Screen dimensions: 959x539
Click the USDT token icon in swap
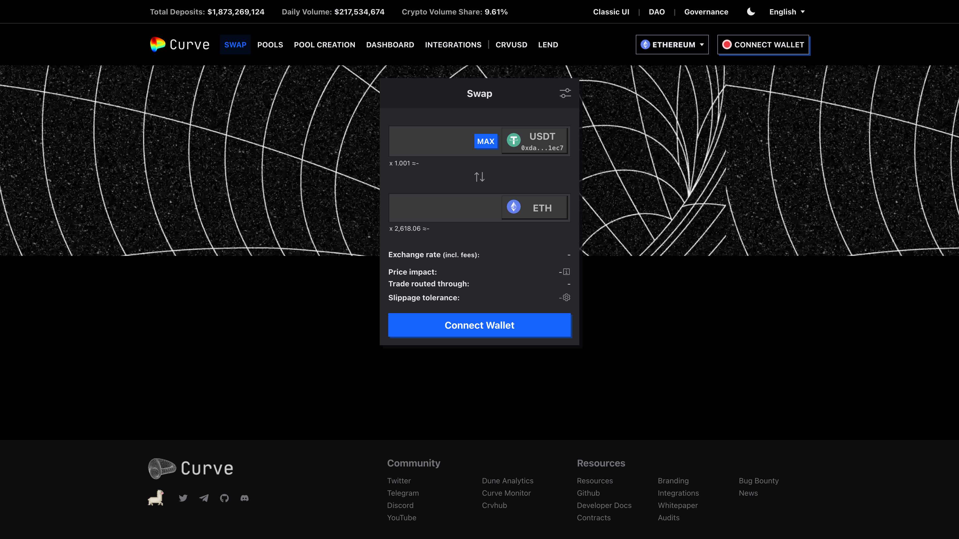click(514, 141)
